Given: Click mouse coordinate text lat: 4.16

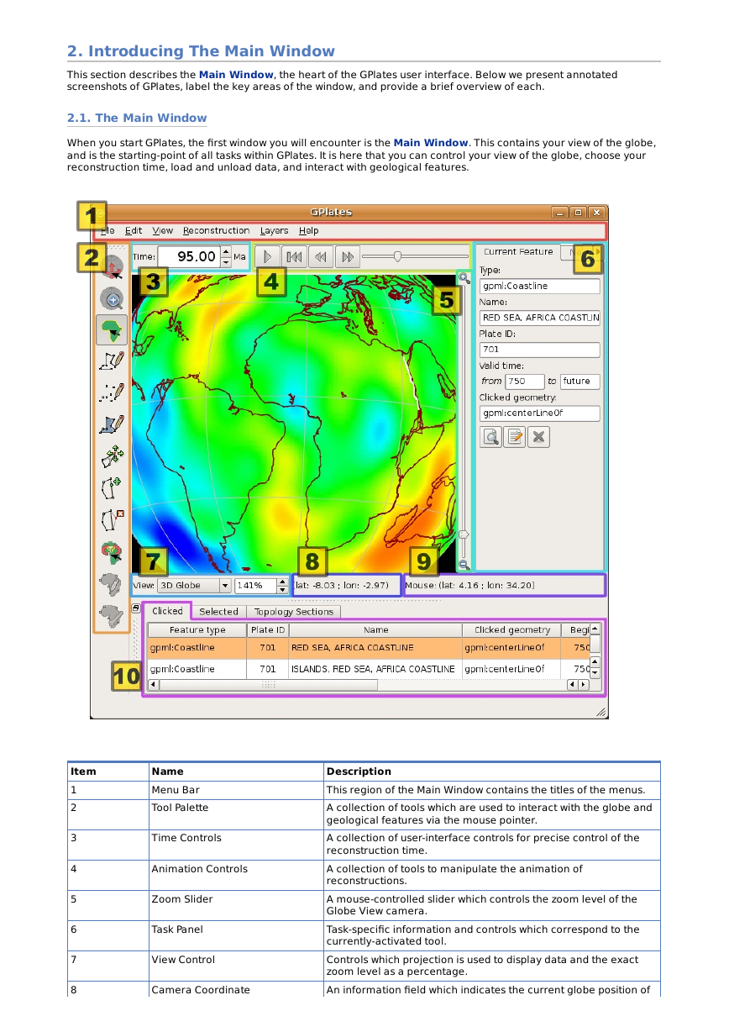Looking at the screenshot, I should [x=469, y=585].
